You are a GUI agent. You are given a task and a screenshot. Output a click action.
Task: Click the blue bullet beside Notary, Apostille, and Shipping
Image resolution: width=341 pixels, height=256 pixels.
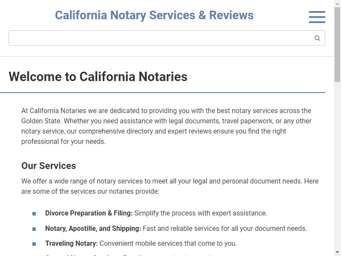34,229
